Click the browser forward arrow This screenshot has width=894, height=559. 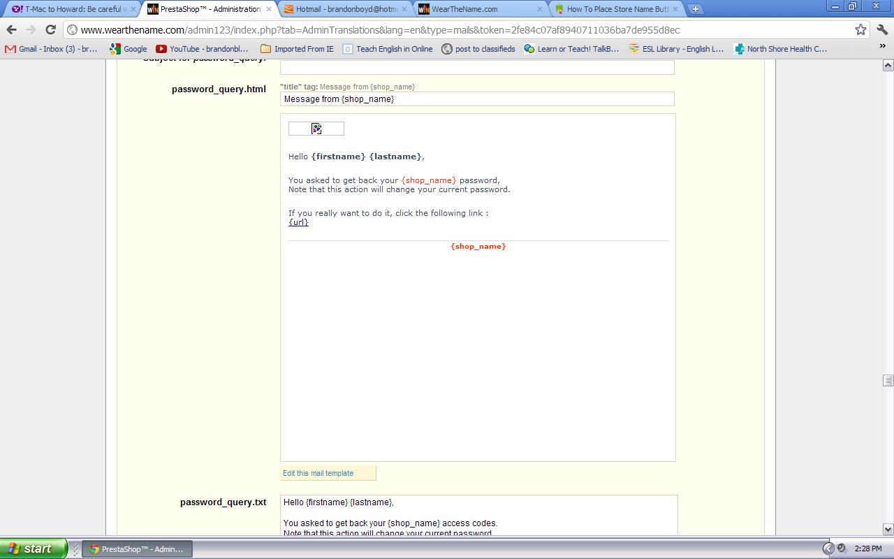[31, 29]
